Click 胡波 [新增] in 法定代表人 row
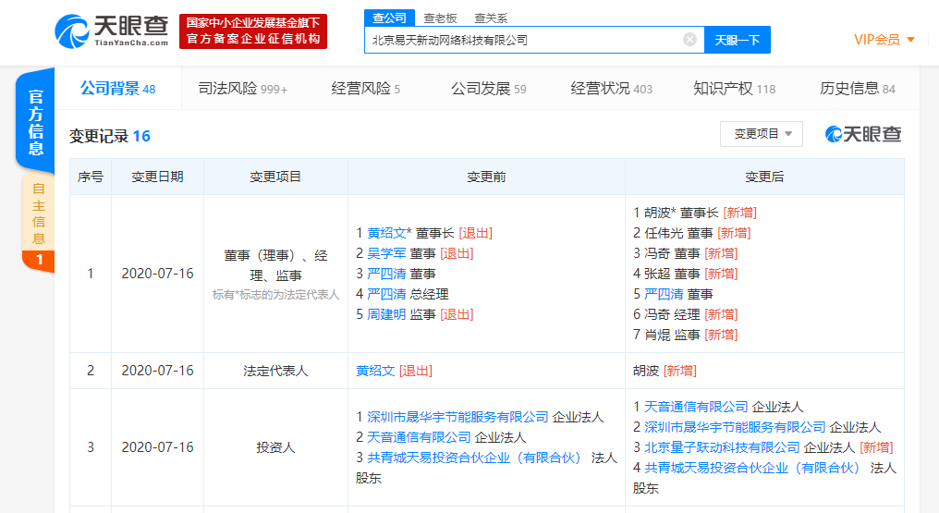 click(x=665, y=371)
